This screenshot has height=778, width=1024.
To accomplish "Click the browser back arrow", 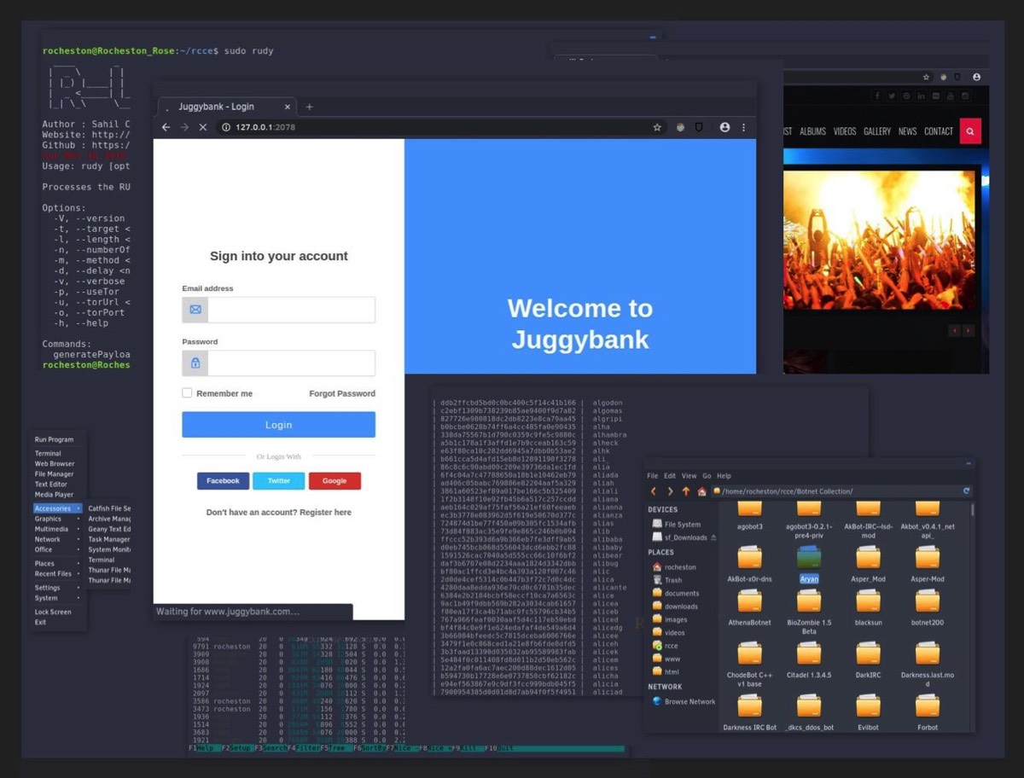I will tap(166, 127).
